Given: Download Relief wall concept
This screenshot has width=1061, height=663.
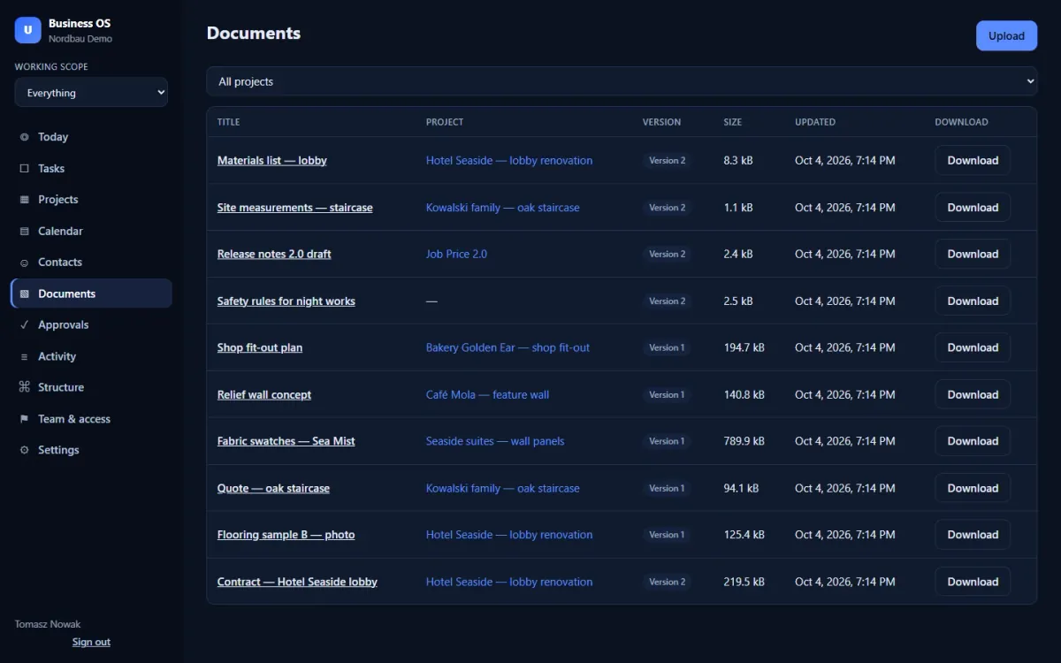Looking at the screenshot, I should [973, 395].
